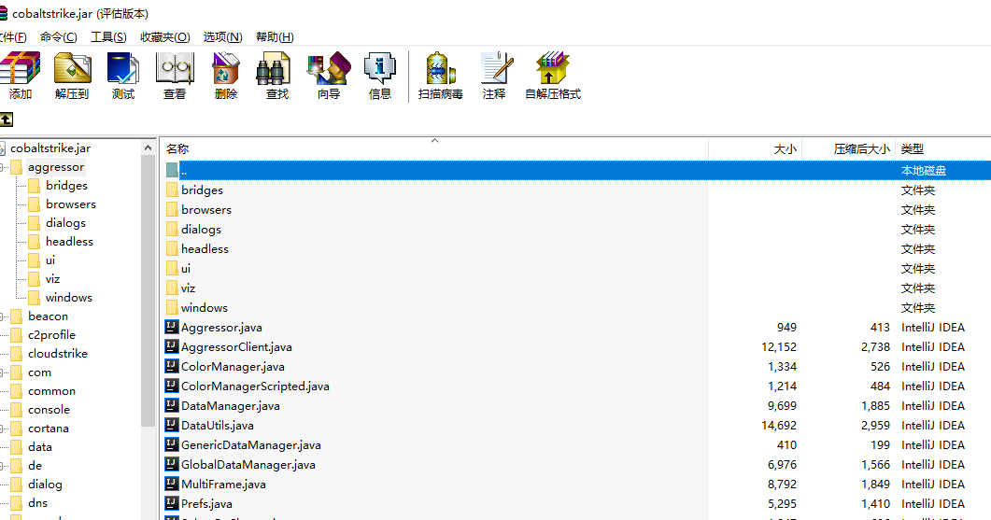The image size is (991, 520).
Task: Click the 查看 (View) toolbar icon
Action: pyautogui.click(x=175, y=68)
